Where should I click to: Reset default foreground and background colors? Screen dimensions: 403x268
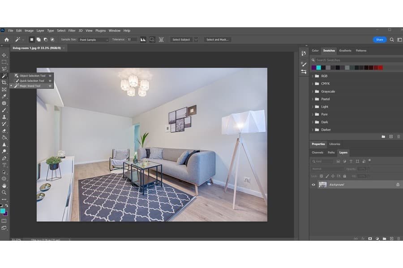pyautogui.click(x=1, y=205)
